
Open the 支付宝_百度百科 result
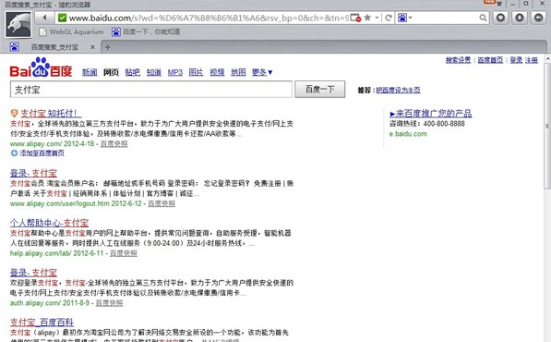(x=42, y=322)
